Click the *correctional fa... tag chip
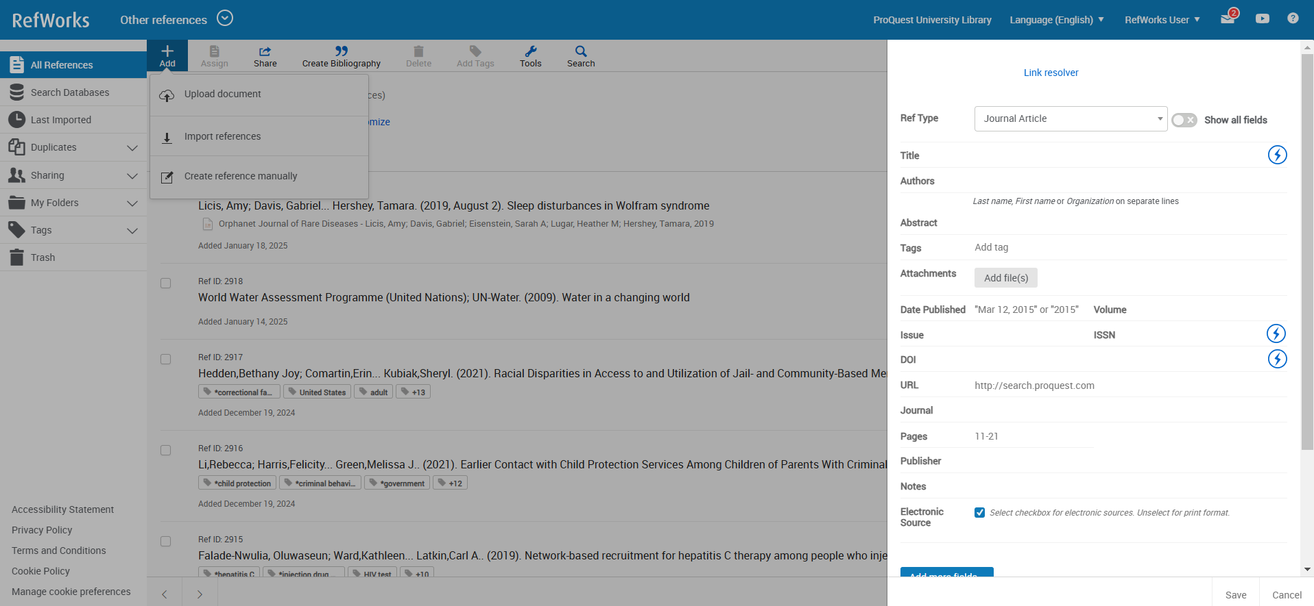1314x606 pixels. coord(239,392)
